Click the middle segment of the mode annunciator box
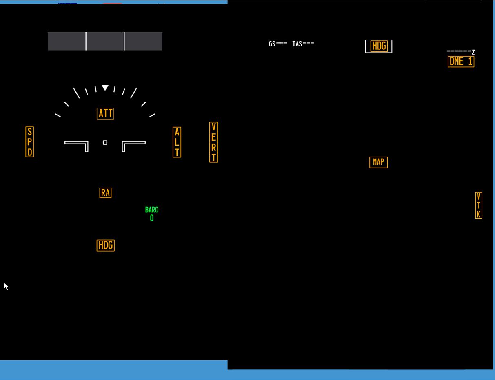This screenshot has height=380, width=495. (105, 41)
